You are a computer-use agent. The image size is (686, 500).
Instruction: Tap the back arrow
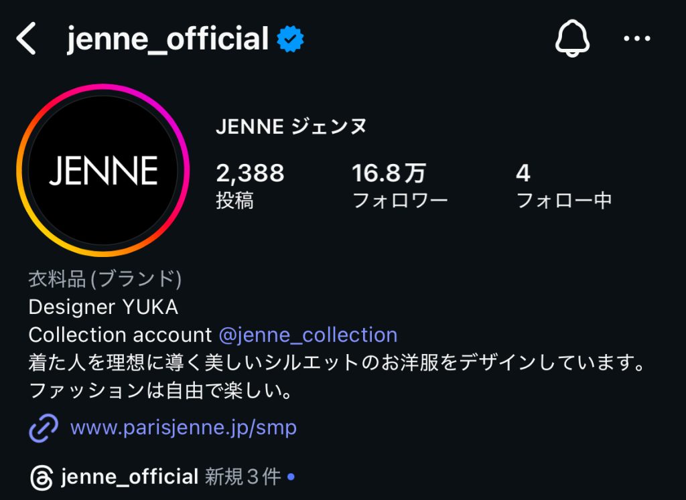(27, 39)
